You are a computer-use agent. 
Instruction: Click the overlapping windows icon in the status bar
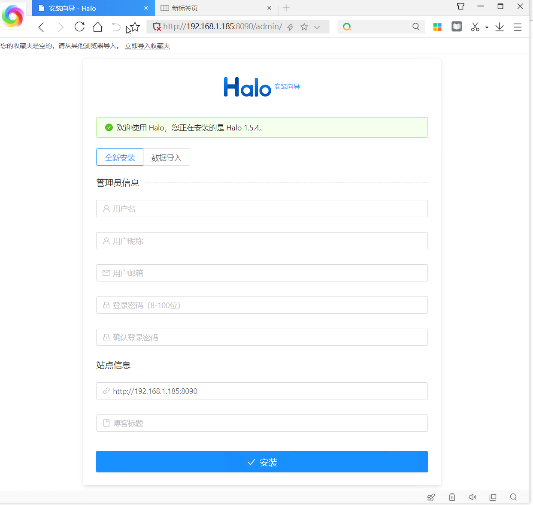(493, 497)
